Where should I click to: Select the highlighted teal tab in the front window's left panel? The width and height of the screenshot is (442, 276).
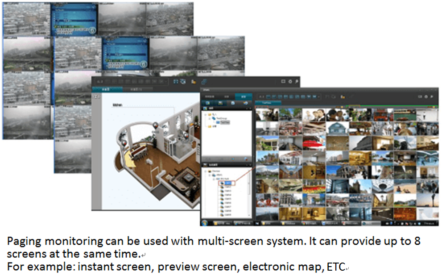click(244, 97)
